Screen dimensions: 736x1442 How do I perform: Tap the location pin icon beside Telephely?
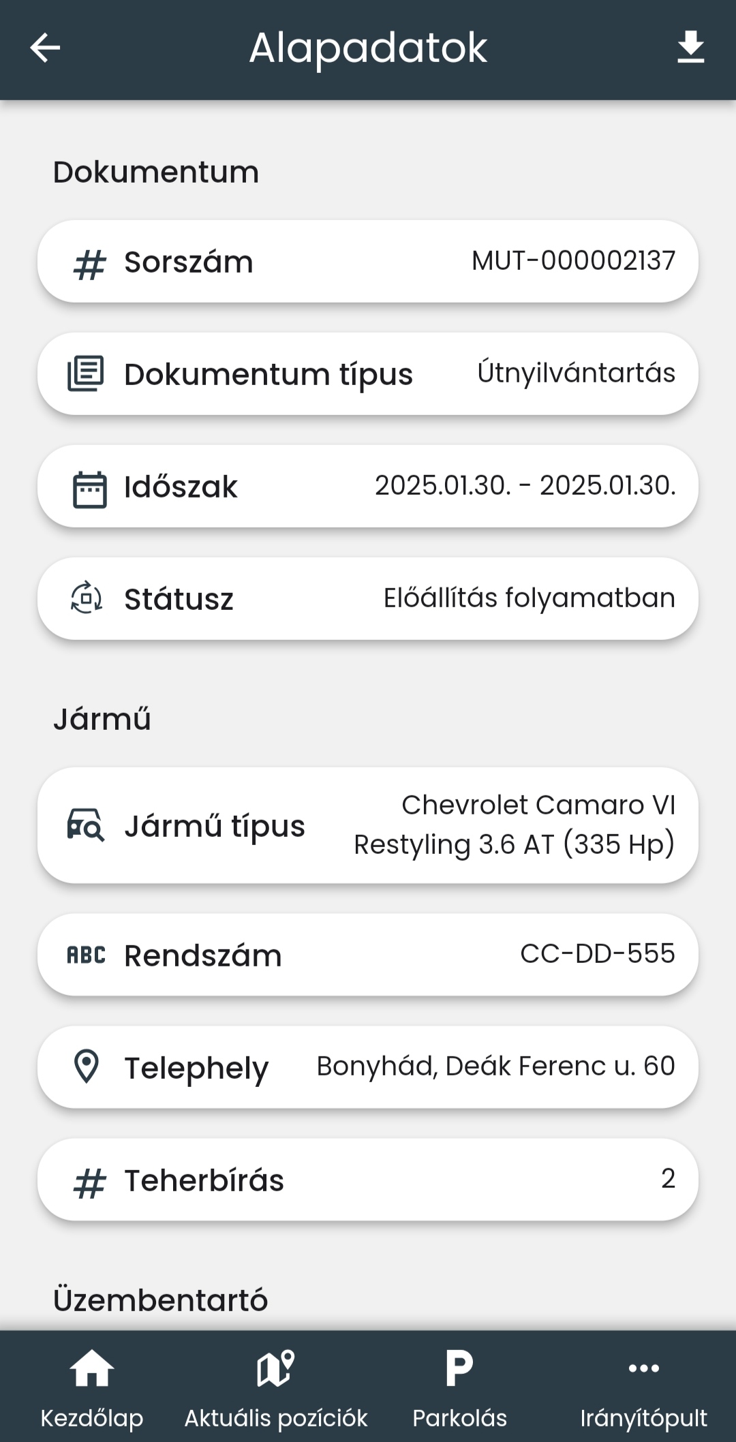pos(87,1067)
